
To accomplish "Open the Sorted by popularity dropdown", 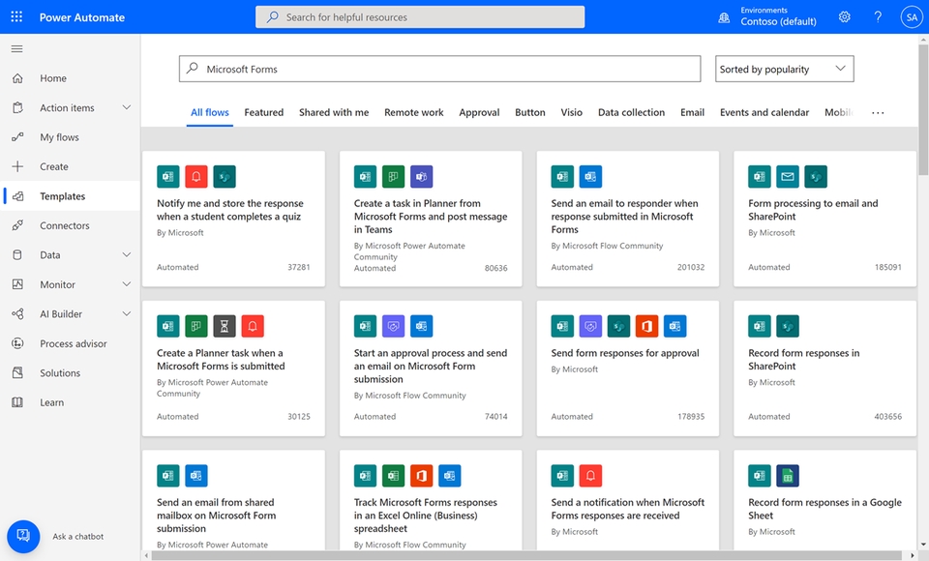I will pyautogui.click(x=785, y=69).
